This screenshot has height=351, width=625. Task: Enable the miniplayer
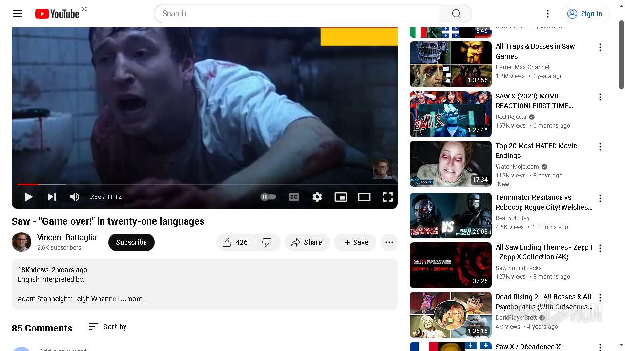point(341,197)
